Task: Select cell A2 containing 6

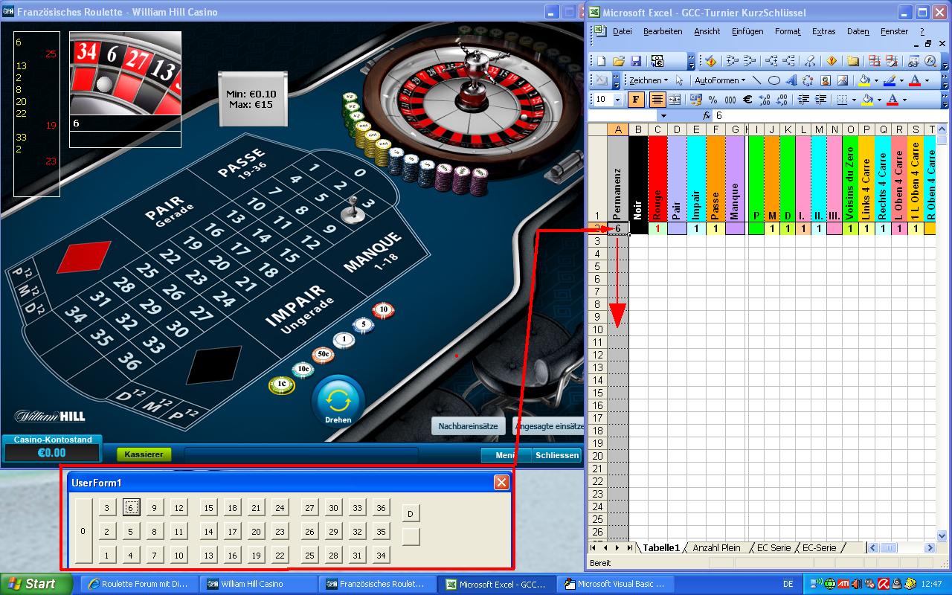Action: point(618,228)
